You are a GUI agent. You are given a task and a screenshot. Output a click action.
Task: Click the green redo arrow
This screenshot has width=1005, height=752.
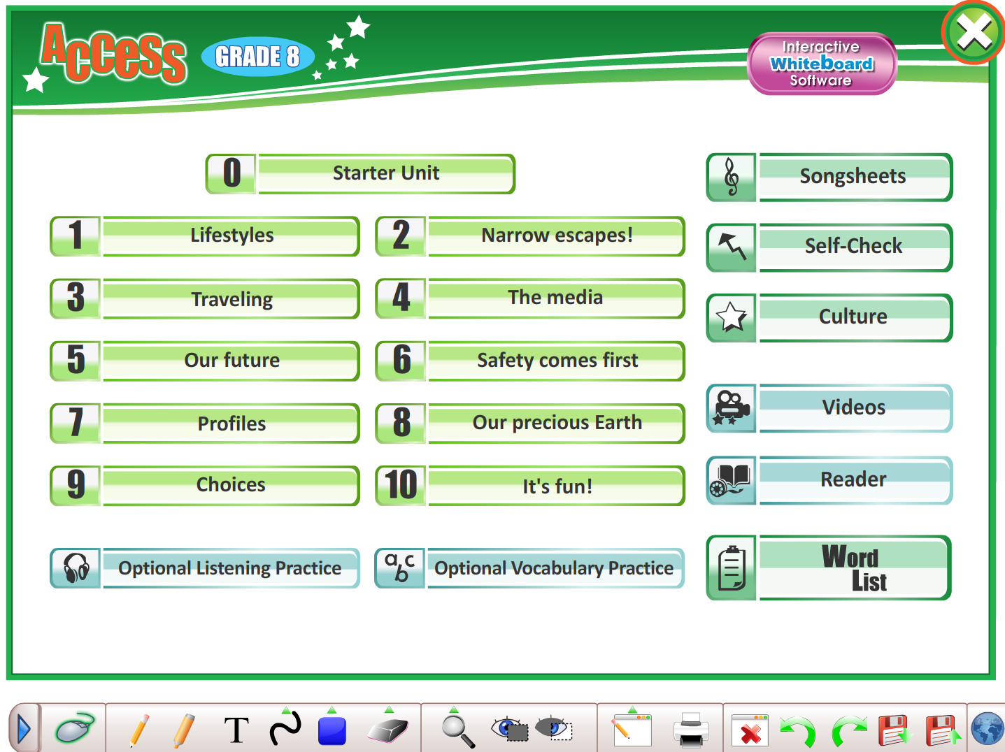[x=848, y=731]
